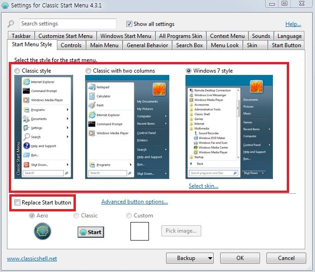
Task: Open Advanced button options... link
Action: [135, 202]
